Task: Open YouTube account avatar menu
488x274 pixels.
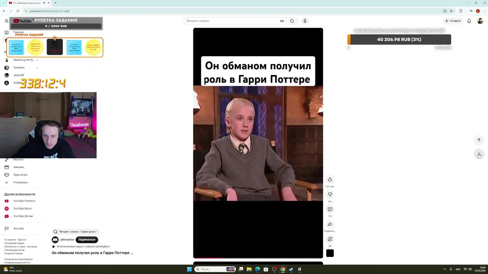Action: [x=480, y=21]
